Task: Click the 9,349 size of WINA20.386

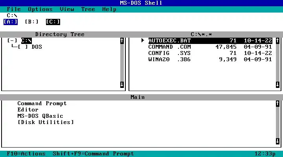Action: tap(228, 60)
